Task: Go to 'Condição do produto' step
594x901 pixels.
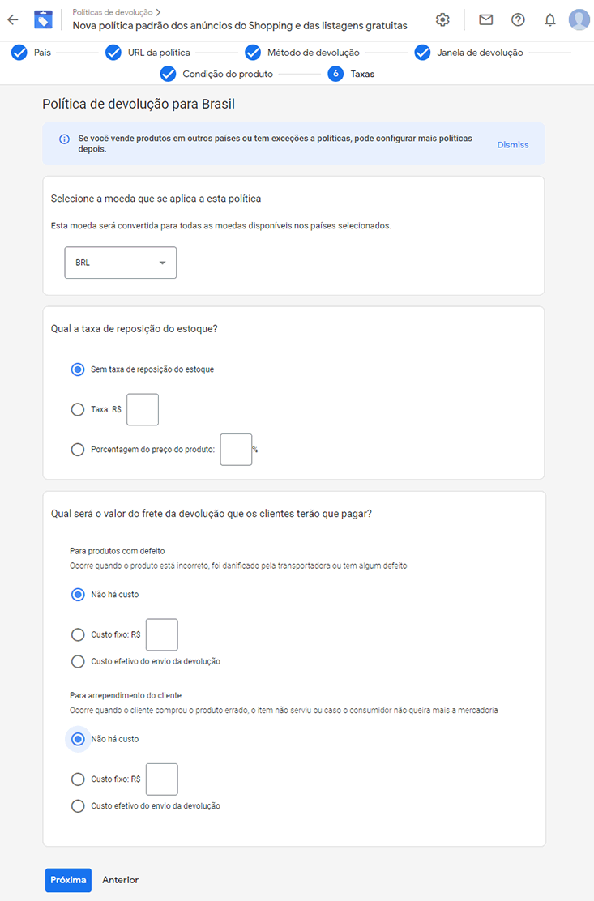Action: click(216, 74)
